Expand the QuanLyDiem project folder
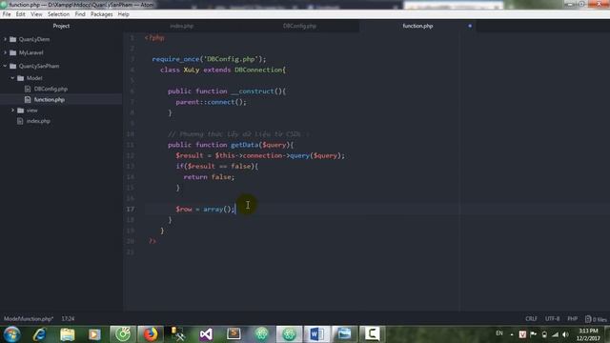Viewport: 610px width, 343px height. pyautogui.click(x=5, y=39)
